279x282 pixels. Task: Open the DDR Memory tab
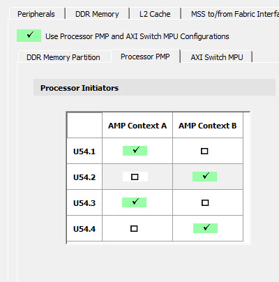(97, 14)
